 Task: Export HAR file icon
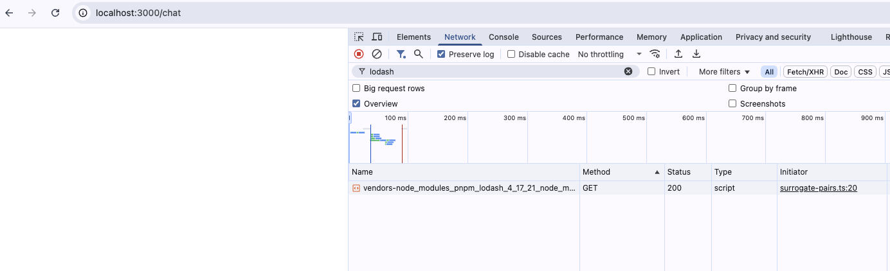pyautogui.click(x=696, y=54)
